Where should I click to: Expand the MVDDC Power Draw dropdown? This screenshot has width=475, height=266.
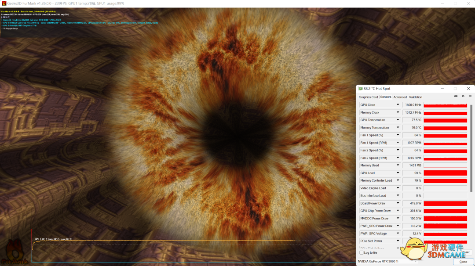pos(398,218)
